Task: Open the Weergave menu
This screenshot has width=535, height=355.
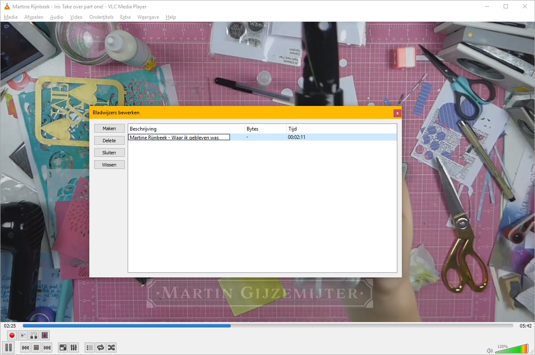Action: pos(148,17)
